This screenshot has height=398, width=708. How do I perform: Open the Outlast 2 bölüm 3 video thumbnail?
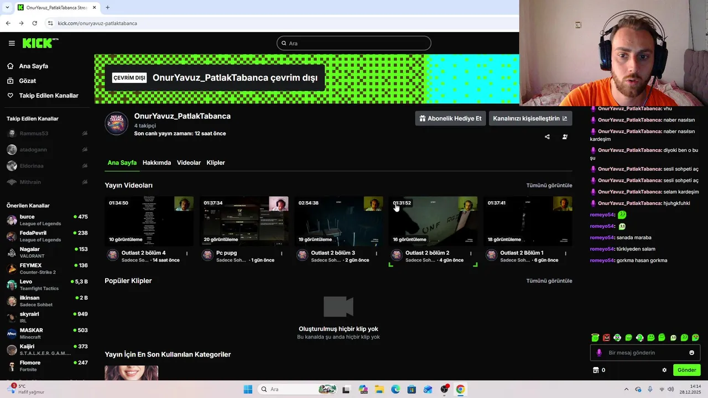point(339,221)
